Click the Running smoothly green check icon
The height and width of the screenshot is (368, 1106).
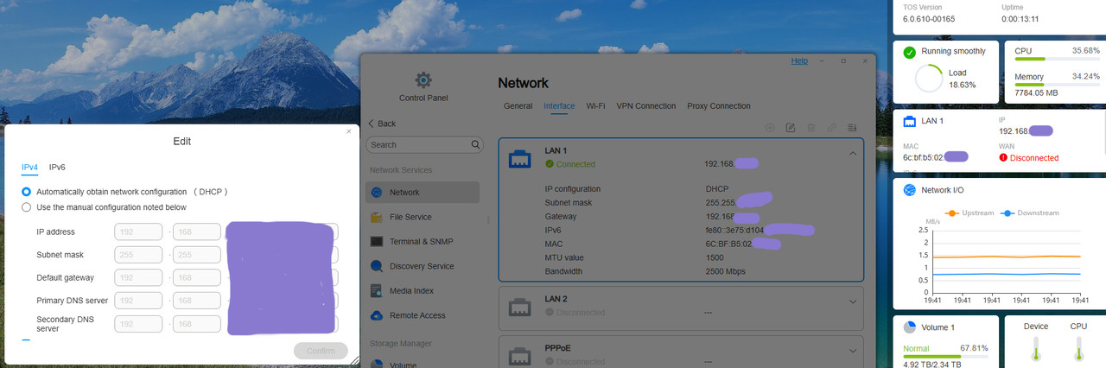[x=910, y=52]
